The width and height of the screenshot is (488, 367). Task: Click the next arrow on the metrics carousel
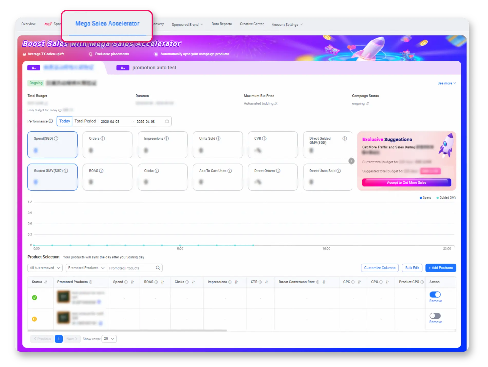coord(351,161)
